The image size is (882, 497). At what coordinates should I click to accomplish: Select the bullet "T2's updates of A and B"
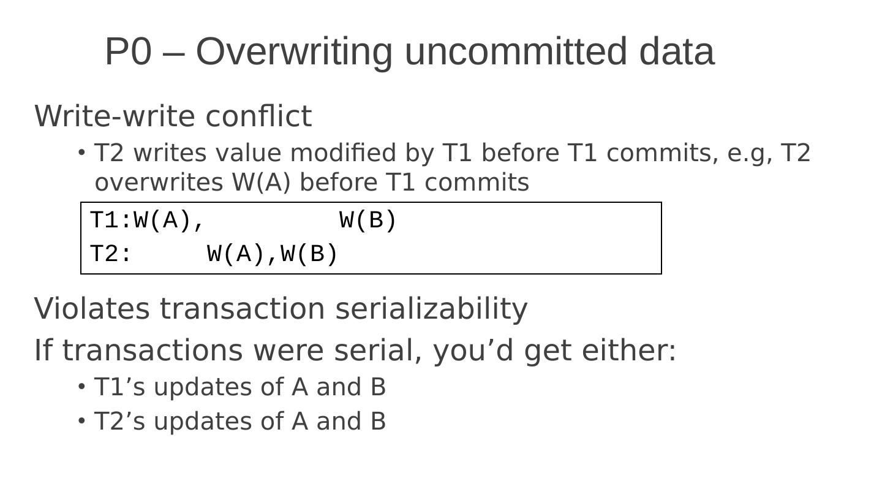(x=239, y=422)
